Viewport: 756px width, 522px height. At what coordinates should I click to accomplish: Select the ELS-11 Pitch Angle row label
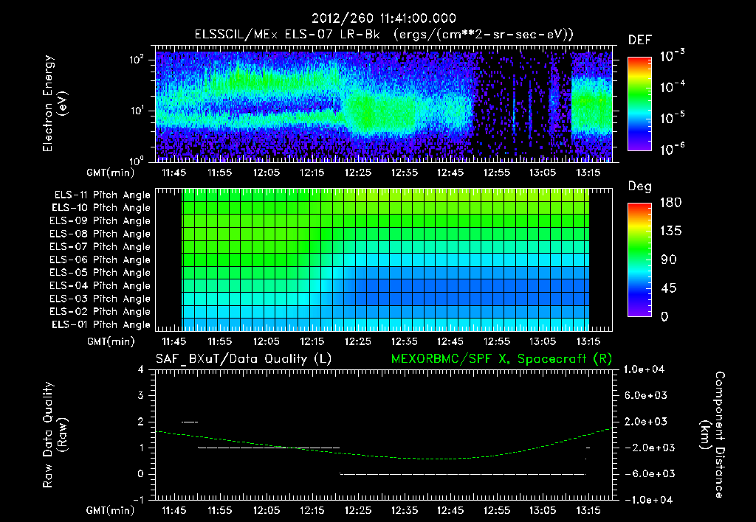pos(102,195)
